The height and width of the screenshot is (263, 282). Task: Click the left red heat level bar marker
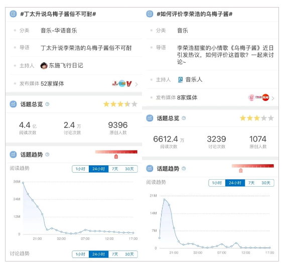tap(116, 156)
